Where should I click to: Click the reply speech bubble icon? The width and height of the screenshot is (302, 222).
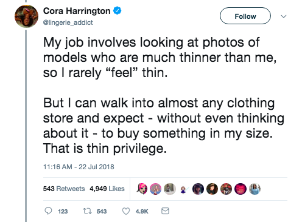coord(48,211)
